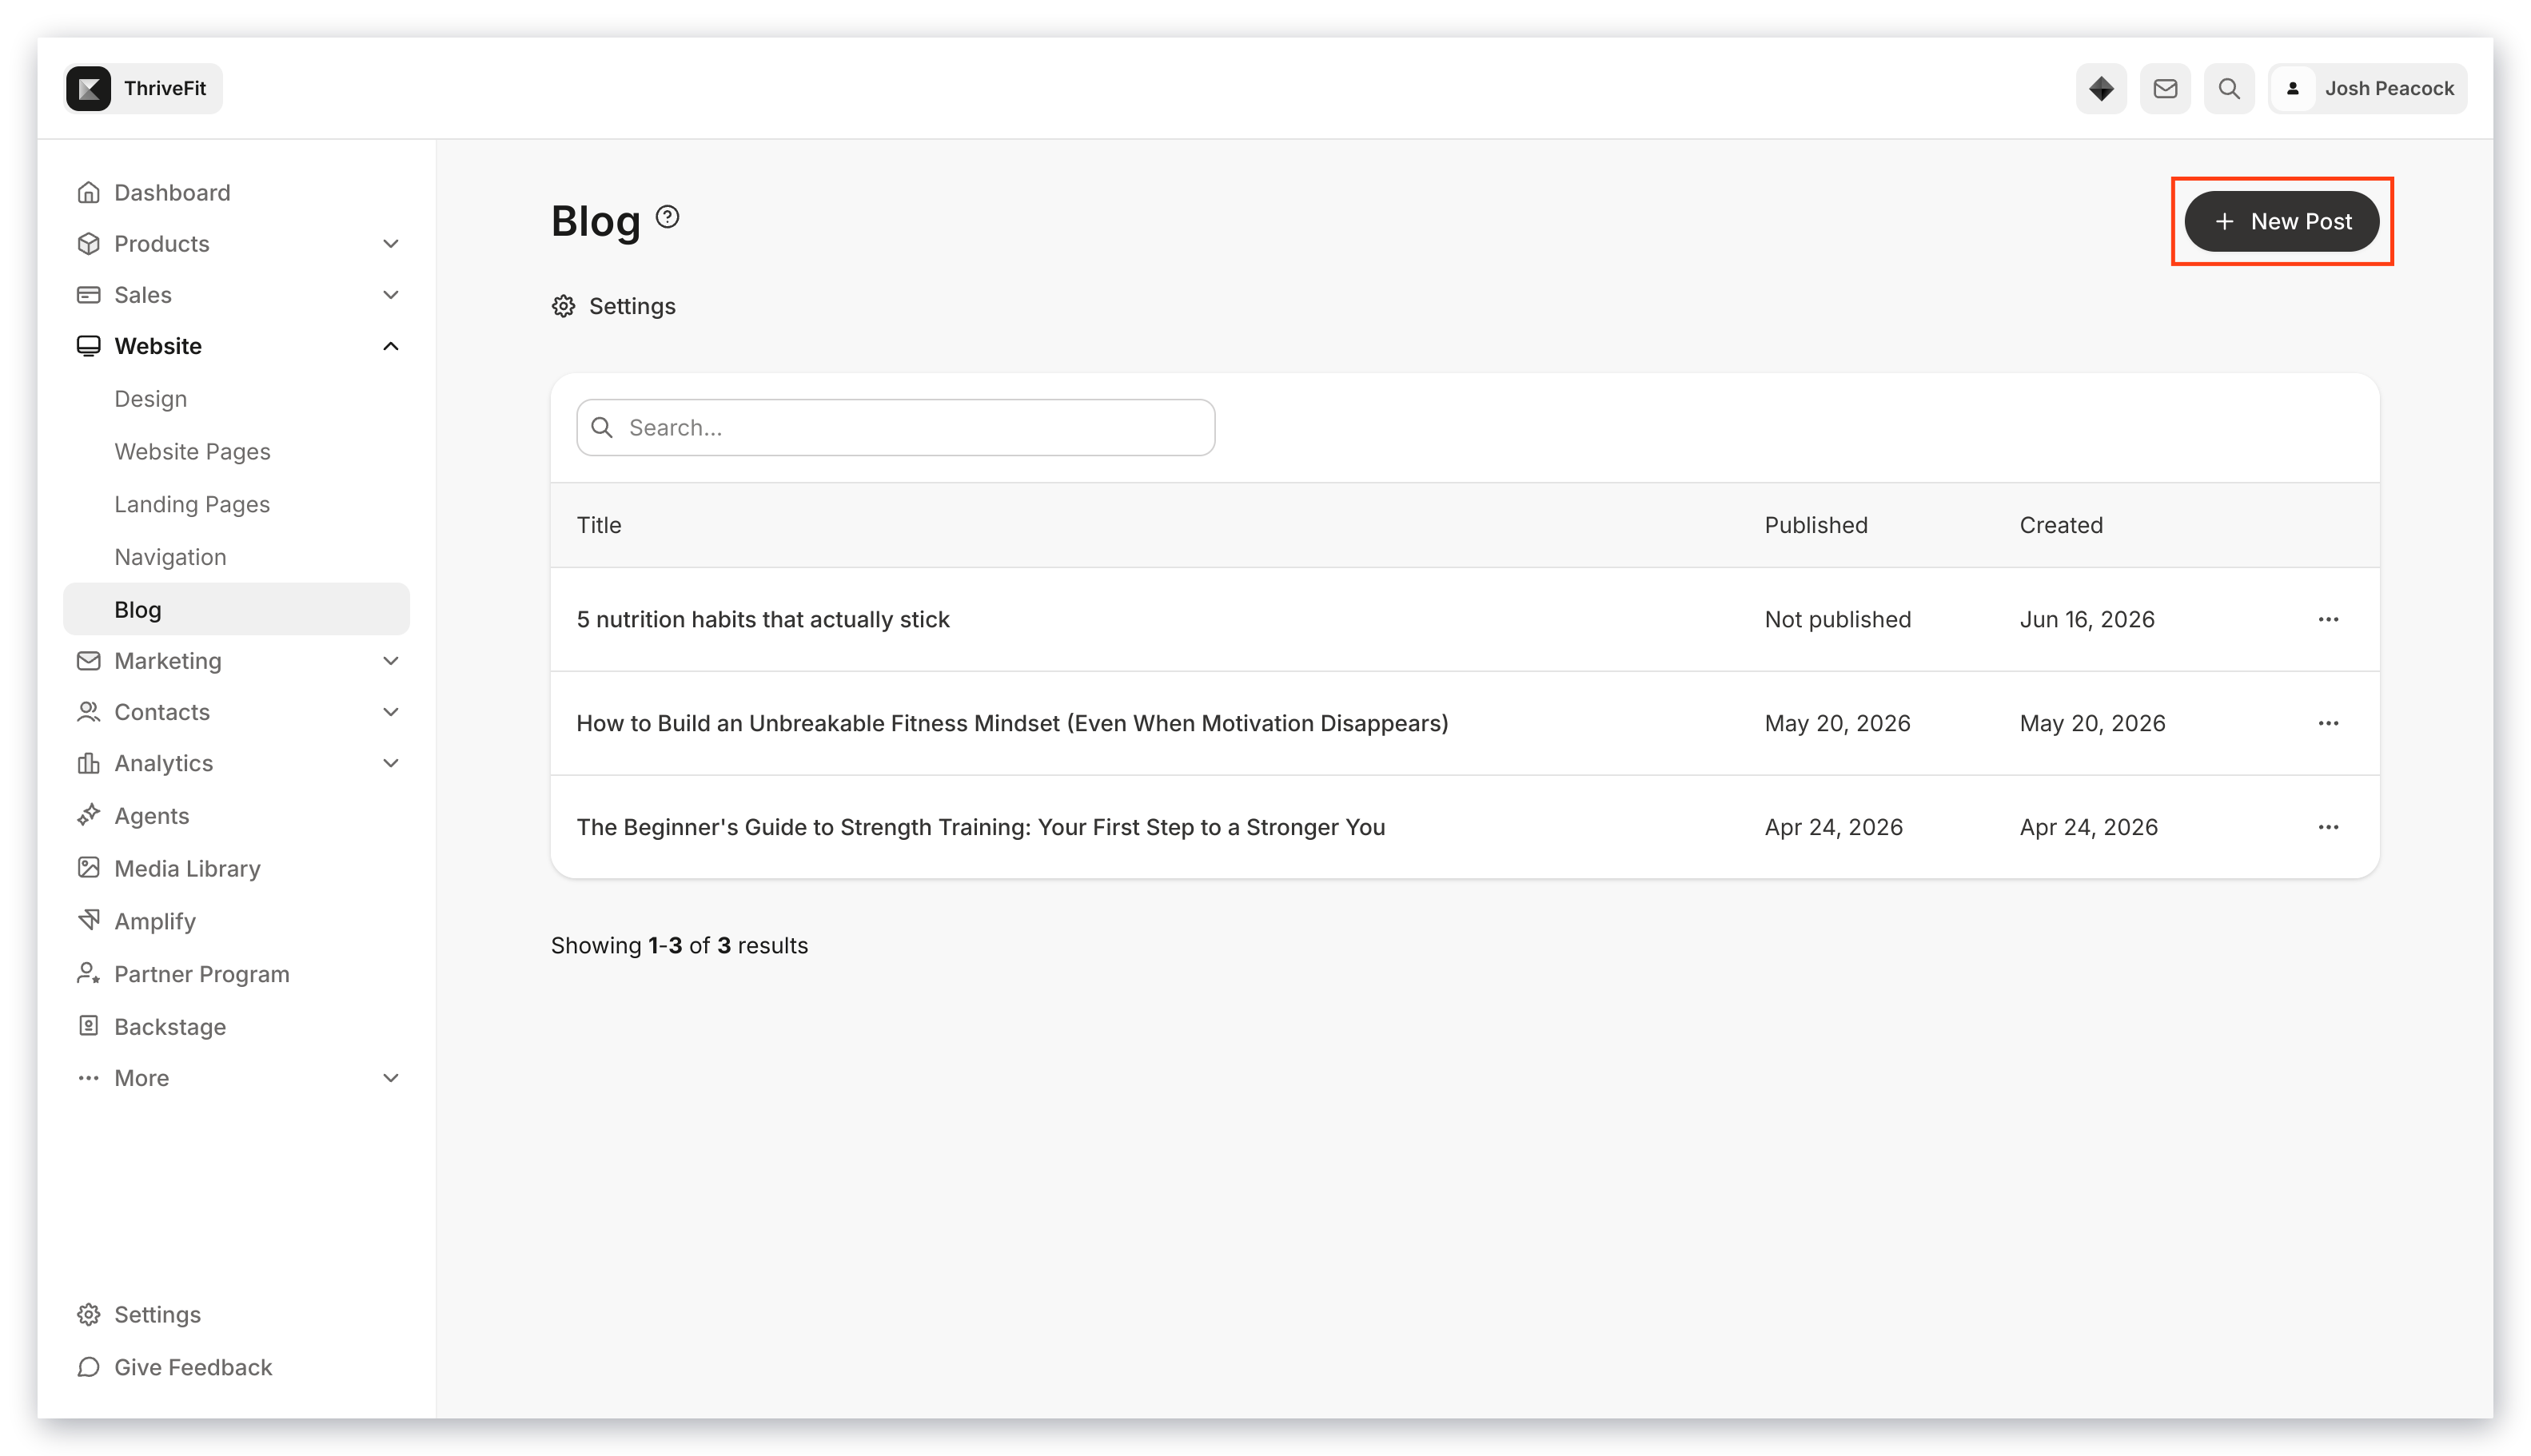Viewport: 2531px width, 1456px height.
Task: Expand the Sales menu chevron
Action: [x=390, y=294]
